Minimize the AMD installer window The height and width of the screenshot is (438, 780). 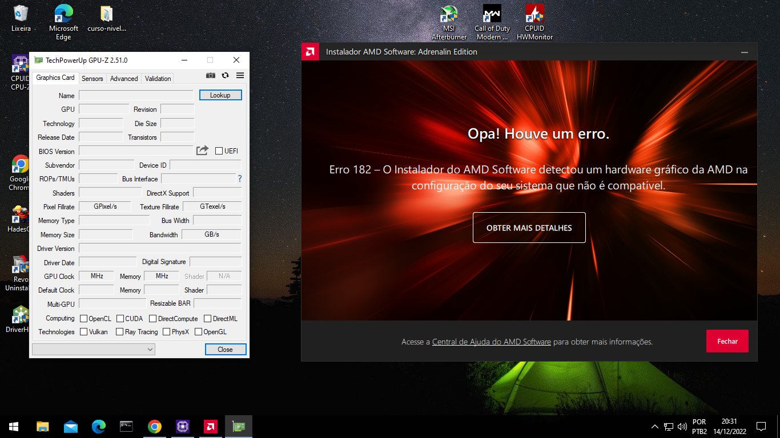[745, 52]
